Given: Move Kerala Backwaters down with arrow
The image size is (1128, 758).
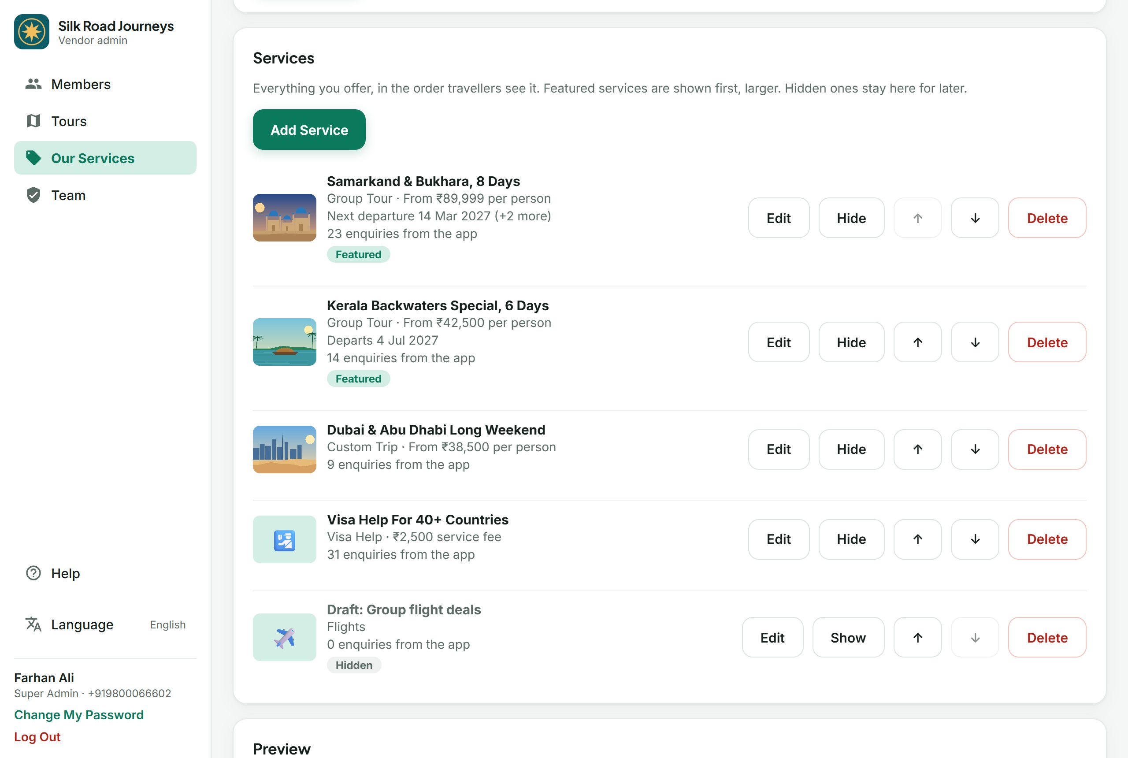Looking at the screenshot, I should coord(975,342).
